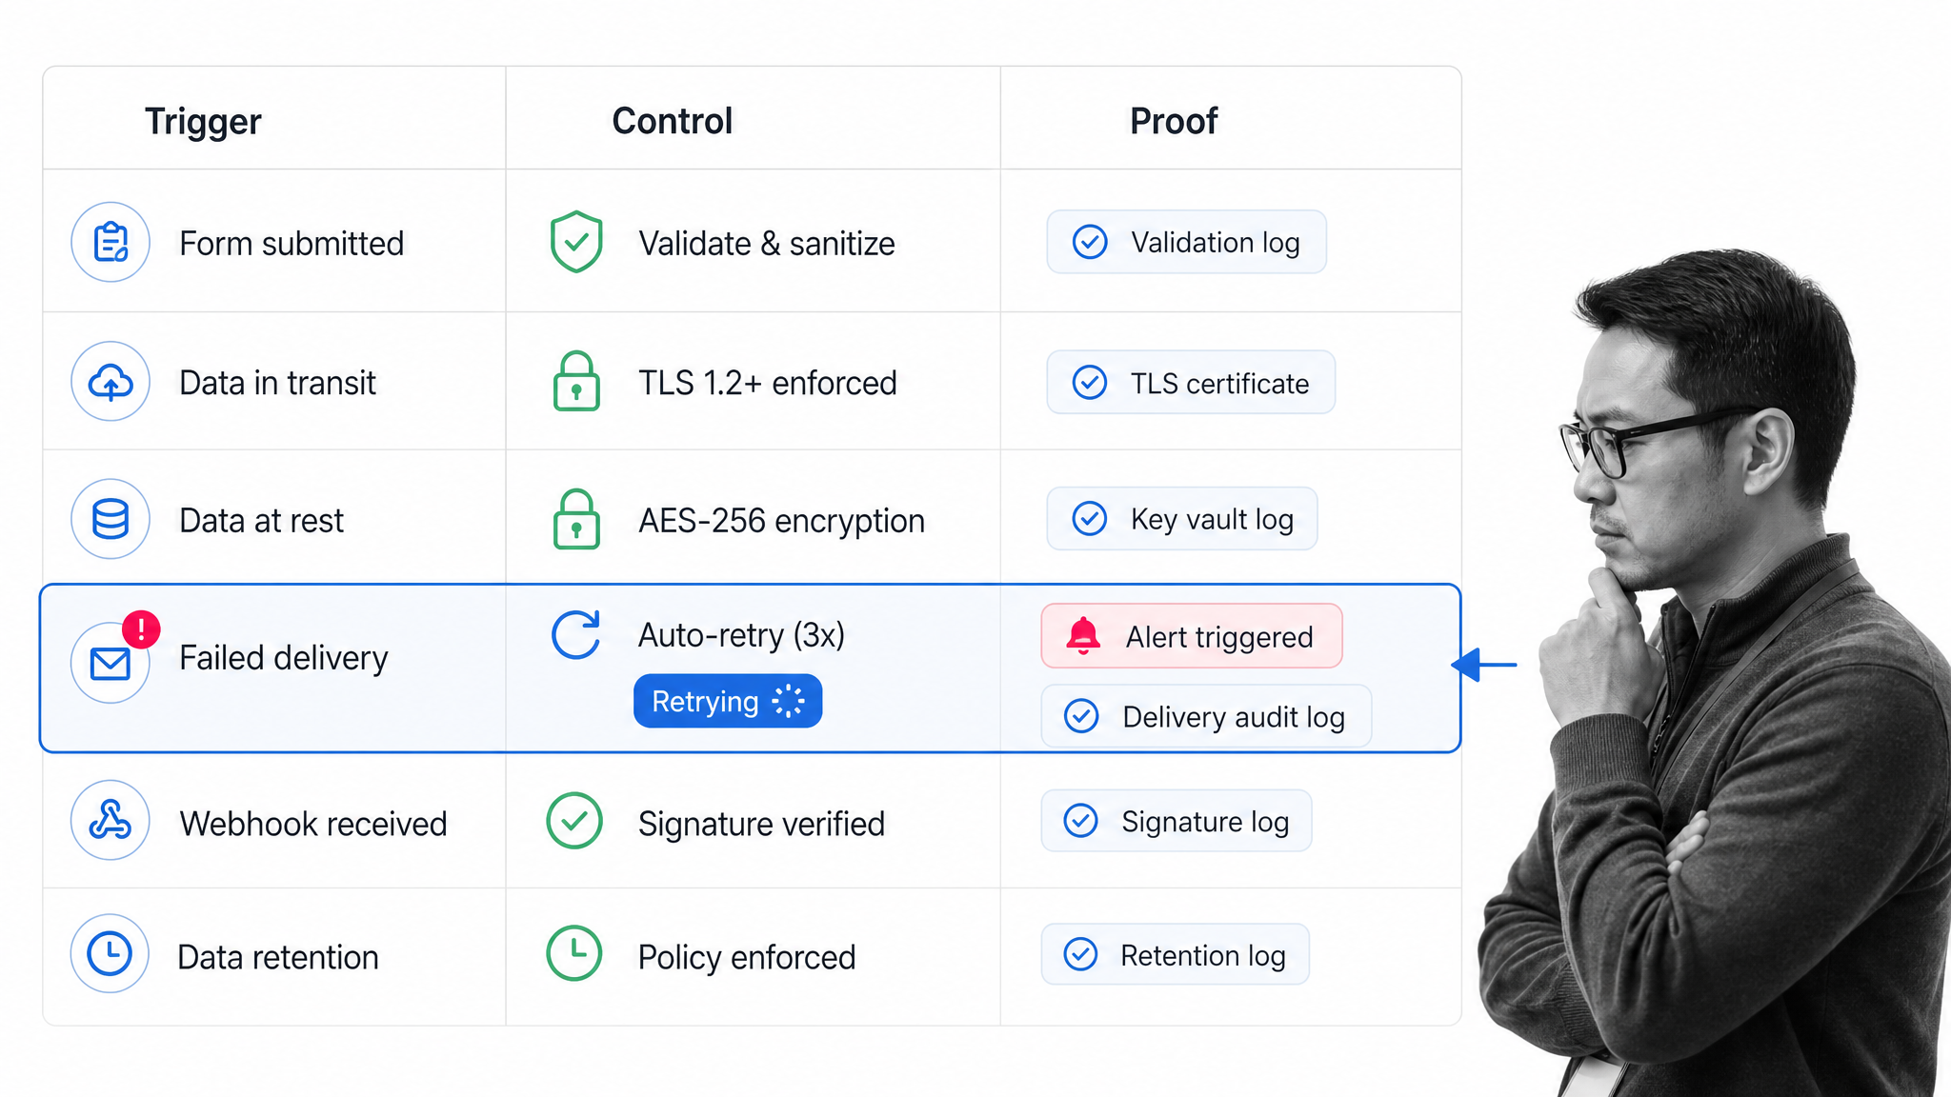Click the Data at rest database icon
Viewport: 1951px width, 1097px height.
click(111, 519)
